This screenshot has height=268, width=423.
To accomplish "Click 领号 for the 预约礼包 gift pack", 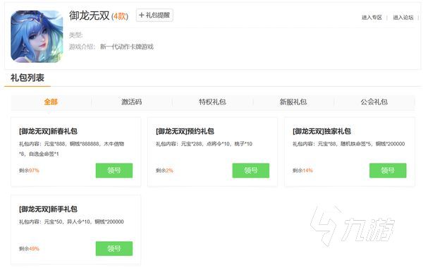I will [x=251, y=170].
